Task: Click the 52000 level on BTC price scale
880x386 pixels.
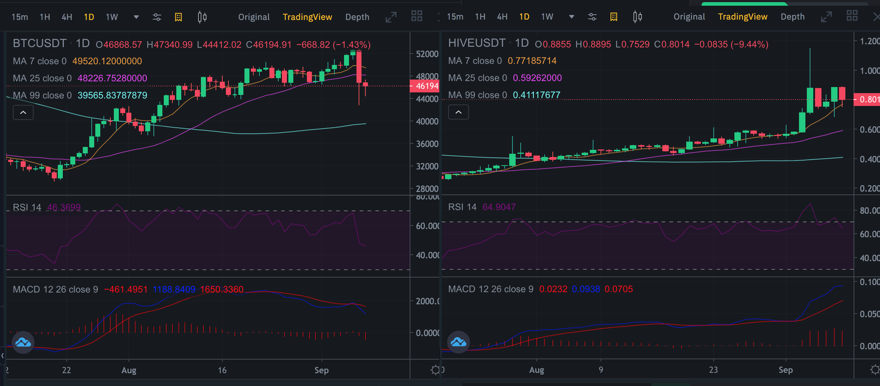Action: [x=427, y=54]
